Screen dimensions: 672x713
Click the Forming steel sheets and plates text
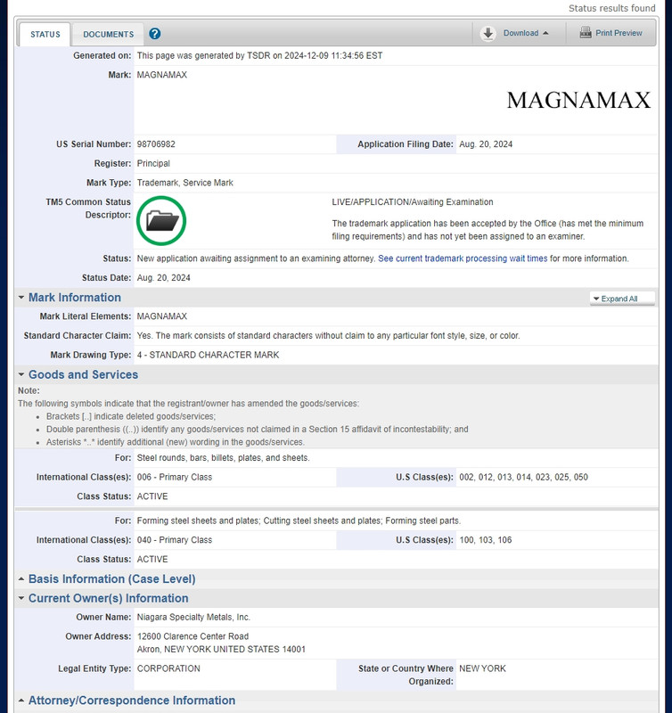pyautogui.click(x=299, y=520)
